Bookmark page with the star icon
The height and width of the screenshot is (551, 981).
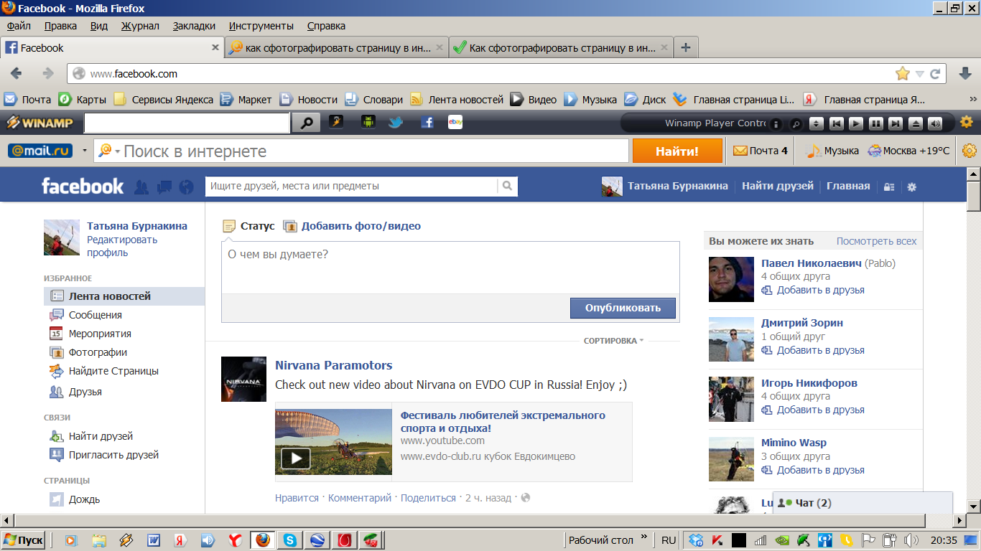click(903, 73)
